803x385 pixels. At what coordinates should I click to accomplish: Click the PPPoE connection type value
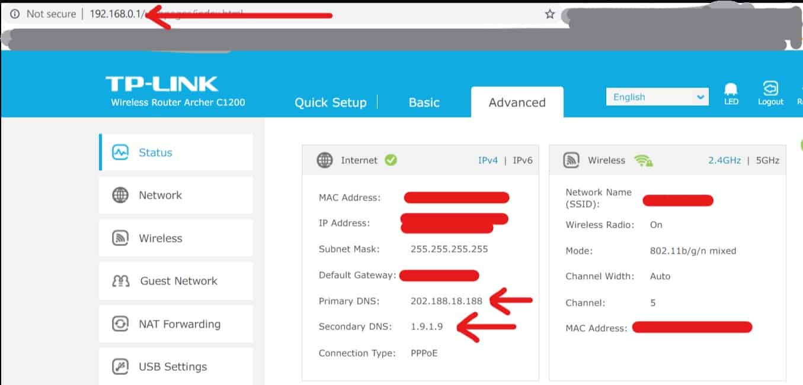[424, 353]
